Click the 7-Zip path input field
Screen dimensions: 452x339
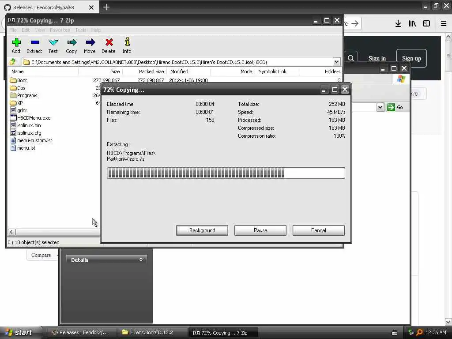pyautogui.click(x=177, y=62)
